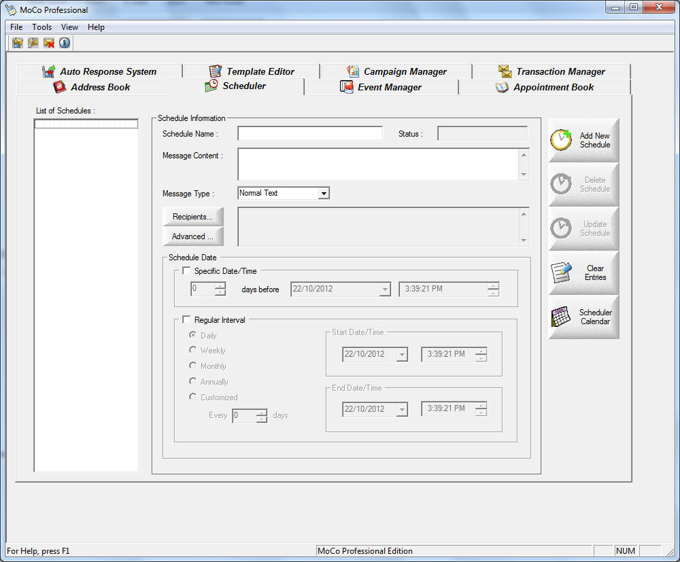
Task: Open the Event Manager tab
Action: coord(381,87)
